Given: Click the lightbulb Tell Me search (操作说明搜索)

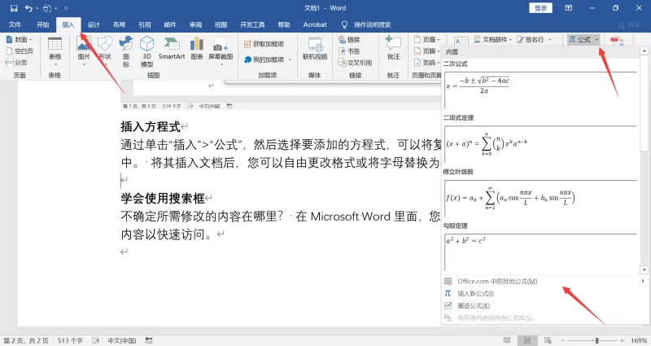Looking at the screenshot, I should point(365,25).
